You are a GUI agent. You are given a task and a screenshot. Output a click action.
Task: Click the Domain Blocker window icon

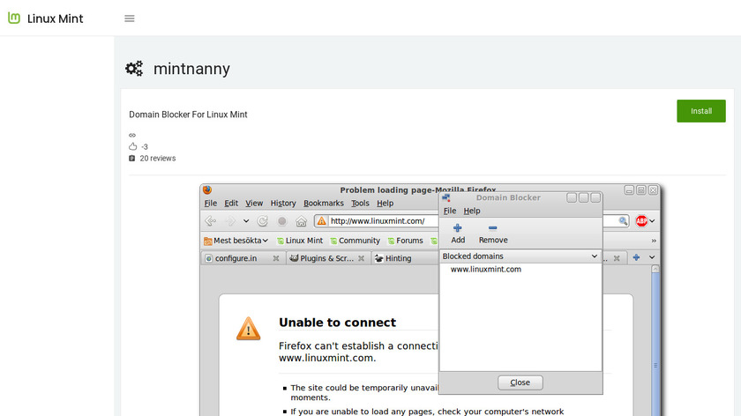(445, 197)
